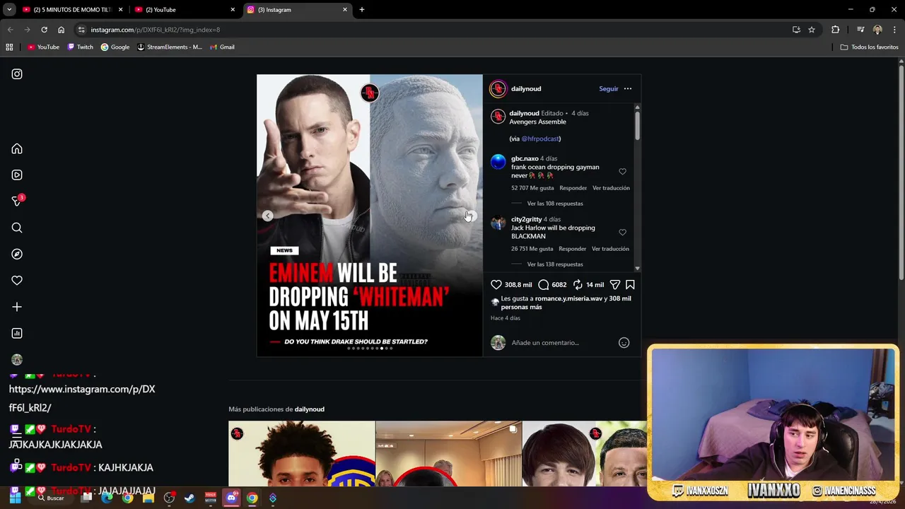Click the Create plus icon in sidebar
905x509 pixels.
[x=17, y=307]
